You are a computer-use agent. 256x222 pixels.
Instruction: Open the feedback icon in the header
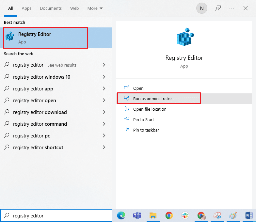click(x=218, y=8)
